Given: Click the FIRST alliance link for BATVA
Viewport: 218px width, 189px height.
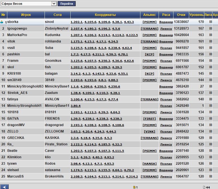Looking at the screenshot, I should [x=149, y=119].
